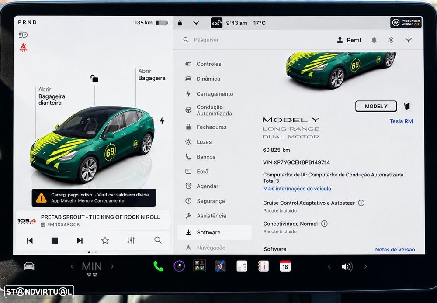Image resolution: width=437 pixels, height=303 pixels.
Task: Open the manual information app
Action: 263,266
